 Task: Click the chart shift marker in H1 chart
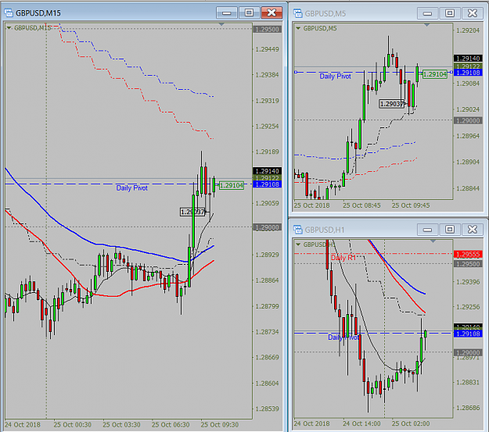coord(433,241)
